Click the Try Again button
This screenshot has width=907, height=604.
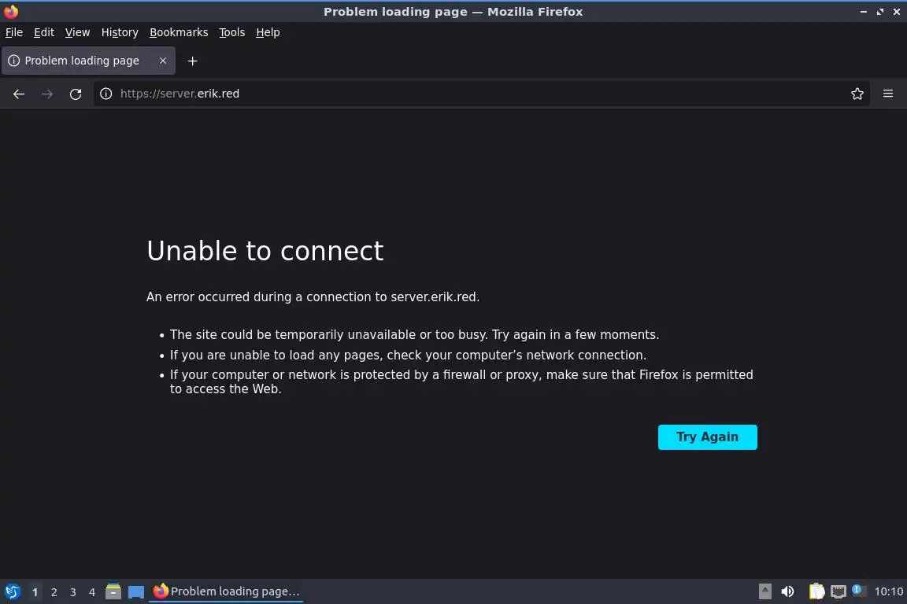coord(708,437)
